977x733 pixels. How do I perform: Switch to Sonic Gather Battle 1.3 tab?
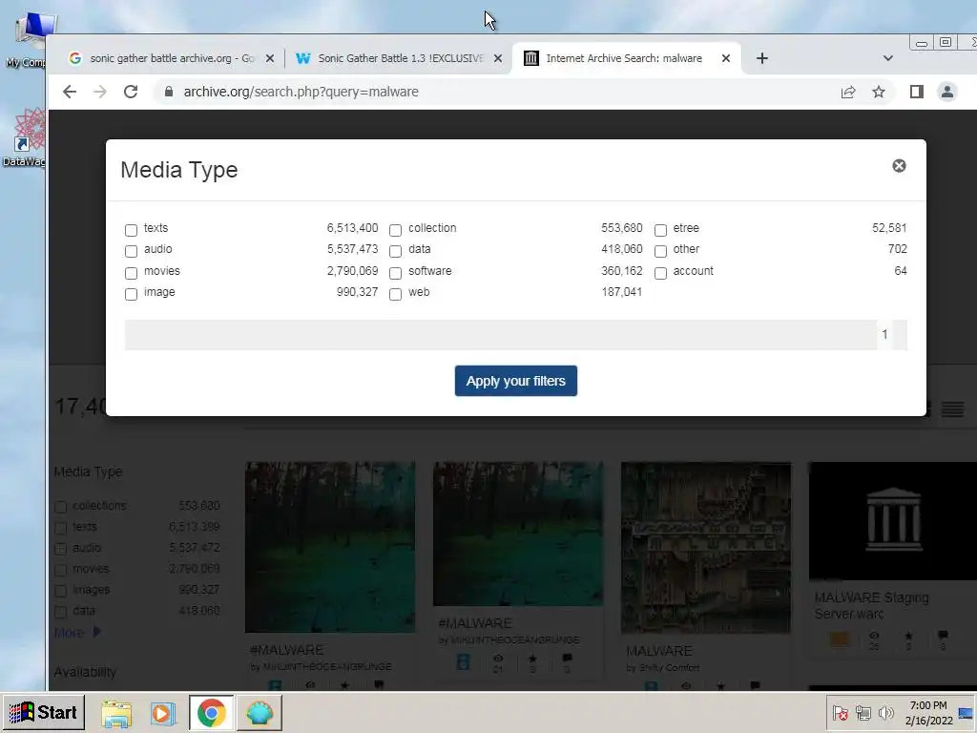pyautogui.click(x=398, y=58)
